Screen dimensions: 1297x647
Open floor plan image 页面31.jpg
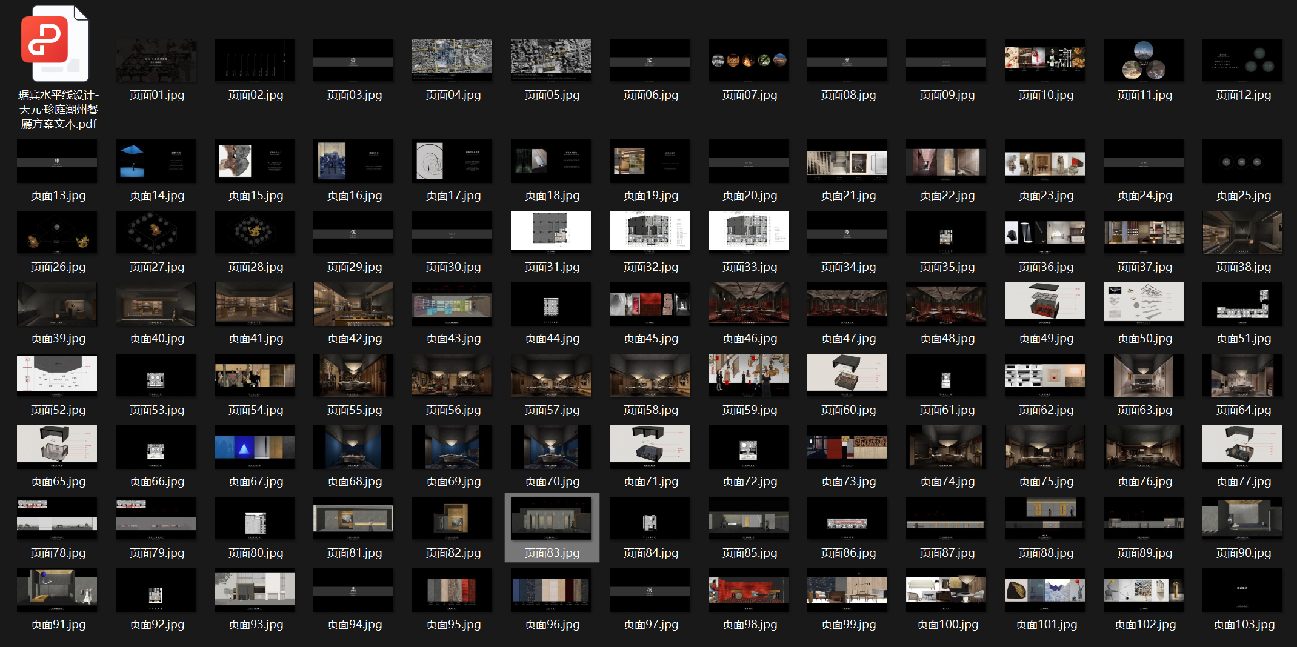[x=551, y=231]
